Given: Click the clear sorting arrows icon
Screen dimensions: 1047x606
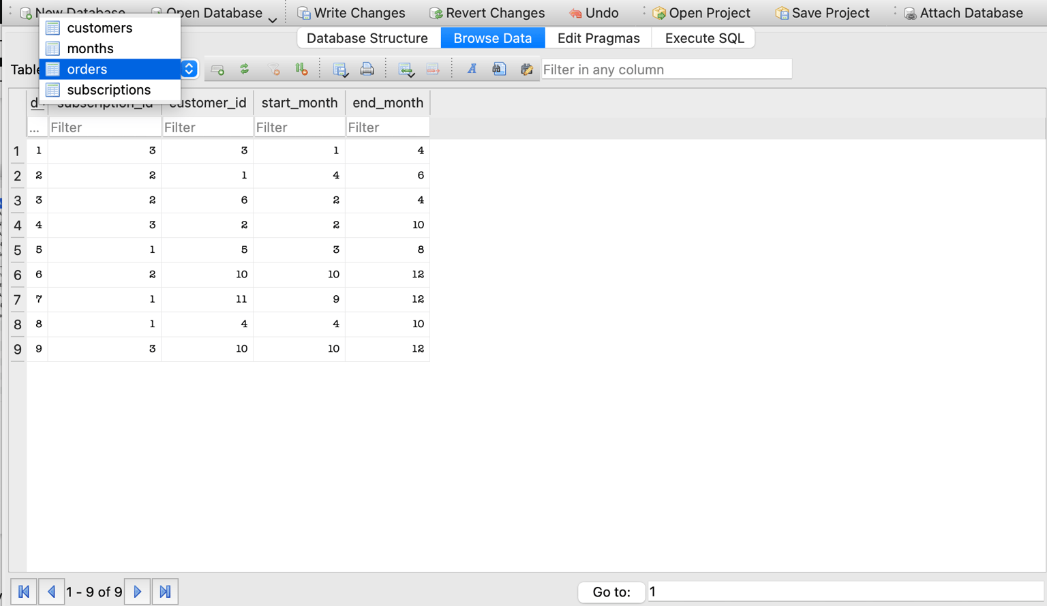Looking at the screenshot, I should point(301,69).
